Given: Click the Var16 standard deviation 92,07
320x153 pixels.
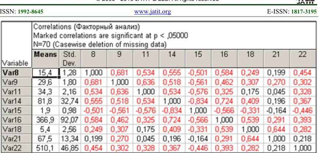Looking at the screenshot, I should [70, 120].
